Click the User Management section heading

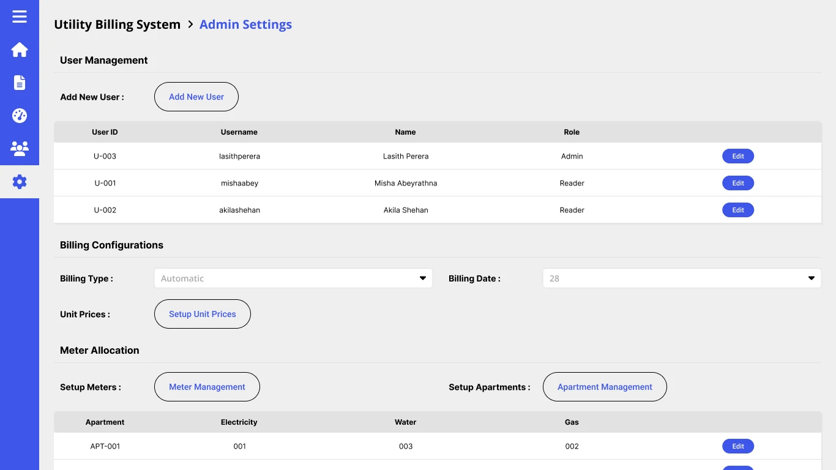pos(104,60)
